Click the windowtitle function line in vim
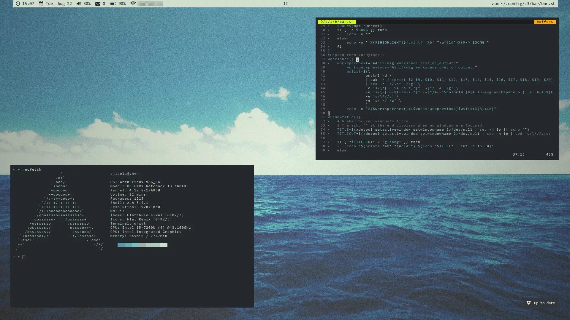570x320 pixels. coord(344,117)
